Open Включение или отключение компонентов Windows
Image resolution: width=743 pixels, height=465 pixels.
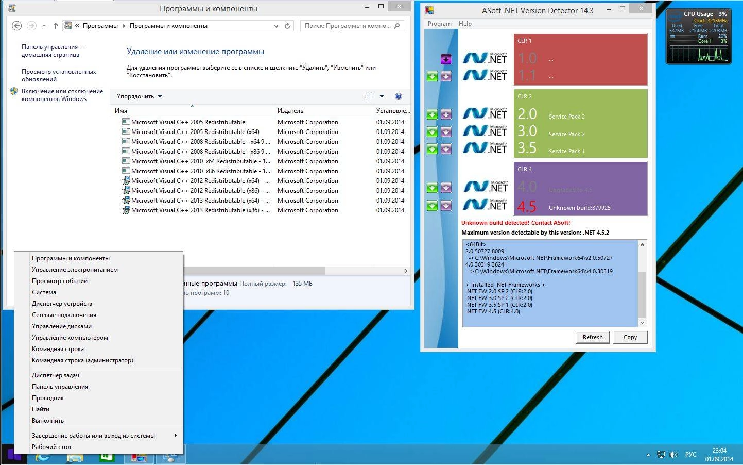62,95
